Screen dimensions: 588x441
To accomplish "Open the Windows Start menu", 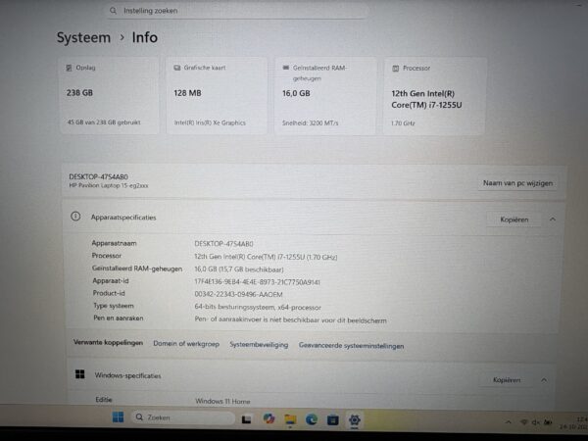I will 119,417.
